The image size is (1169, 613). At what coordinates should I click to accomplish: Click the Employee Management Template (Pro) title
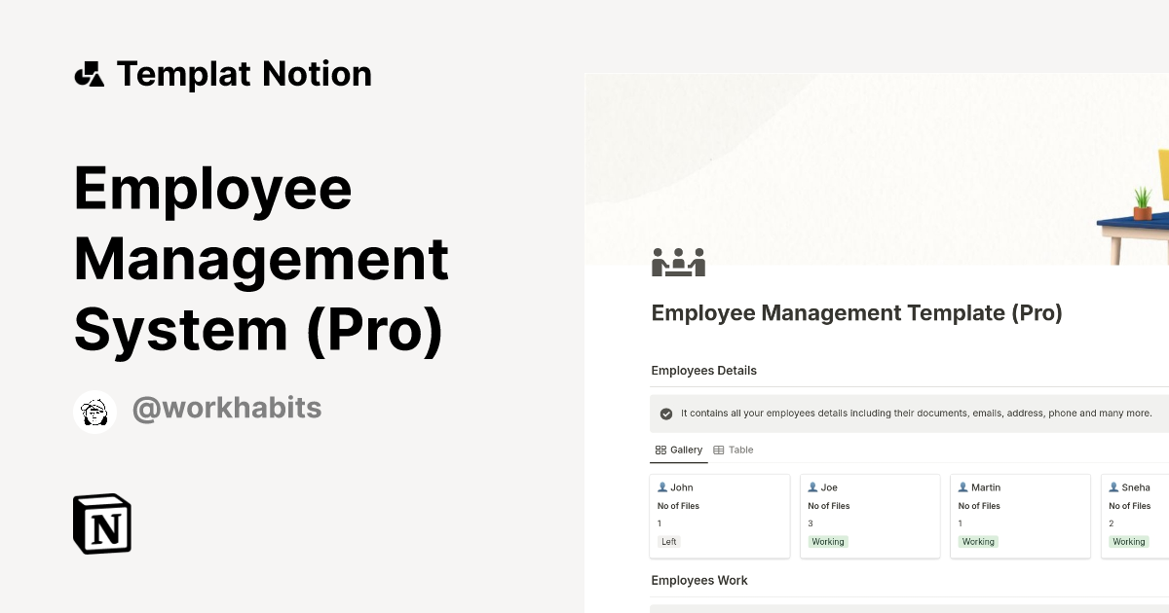pos(856,312)
